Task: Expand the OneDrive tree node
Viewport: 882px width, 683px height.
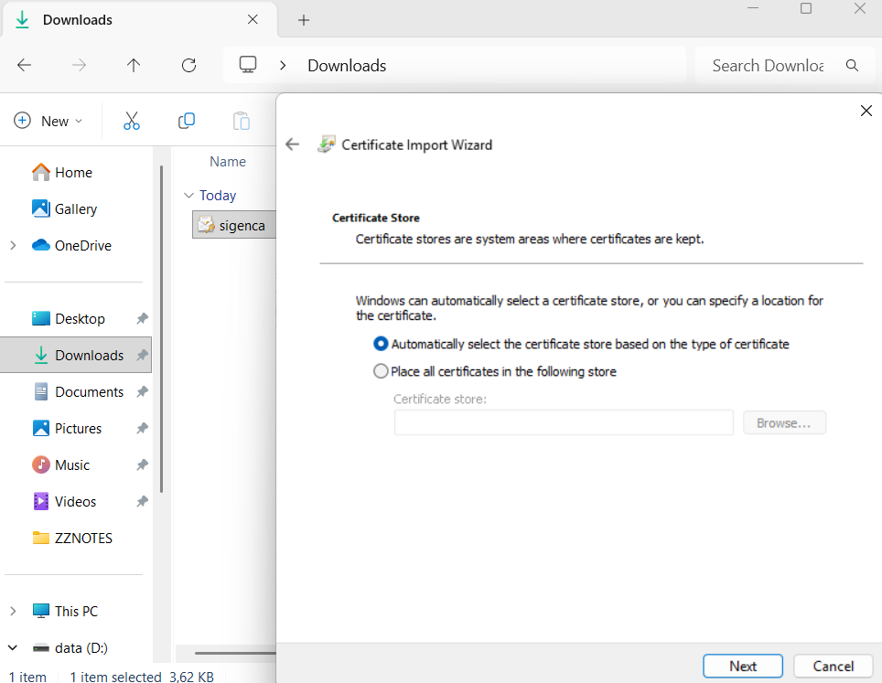Action: click(13, 245)
